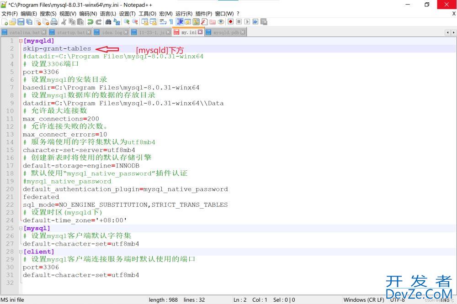Click the Copy toolbar icon
The height and width of the screenshot is (304, 457).
[x=72, y=22]
